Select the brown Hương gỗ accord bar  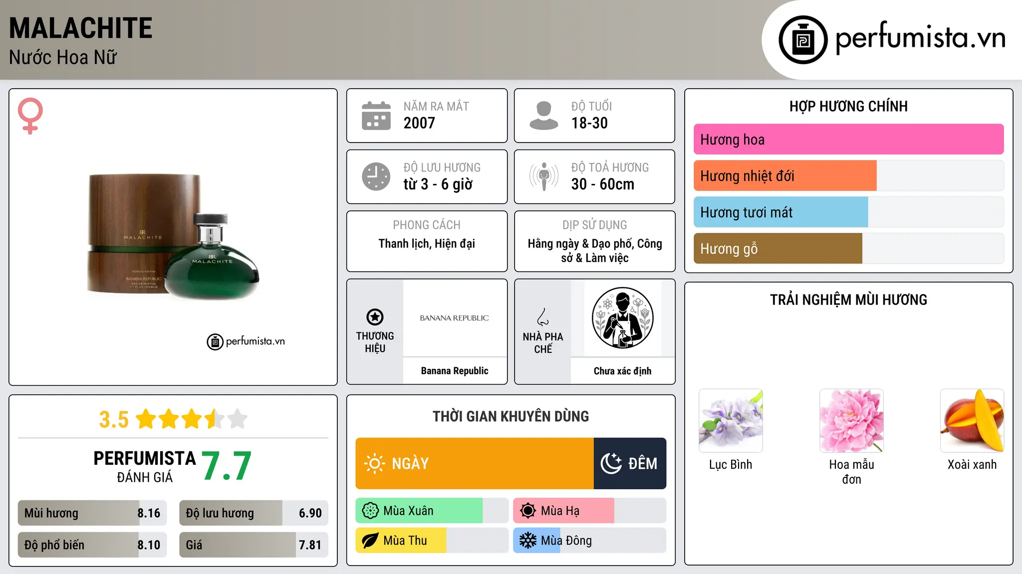[778, 249]
